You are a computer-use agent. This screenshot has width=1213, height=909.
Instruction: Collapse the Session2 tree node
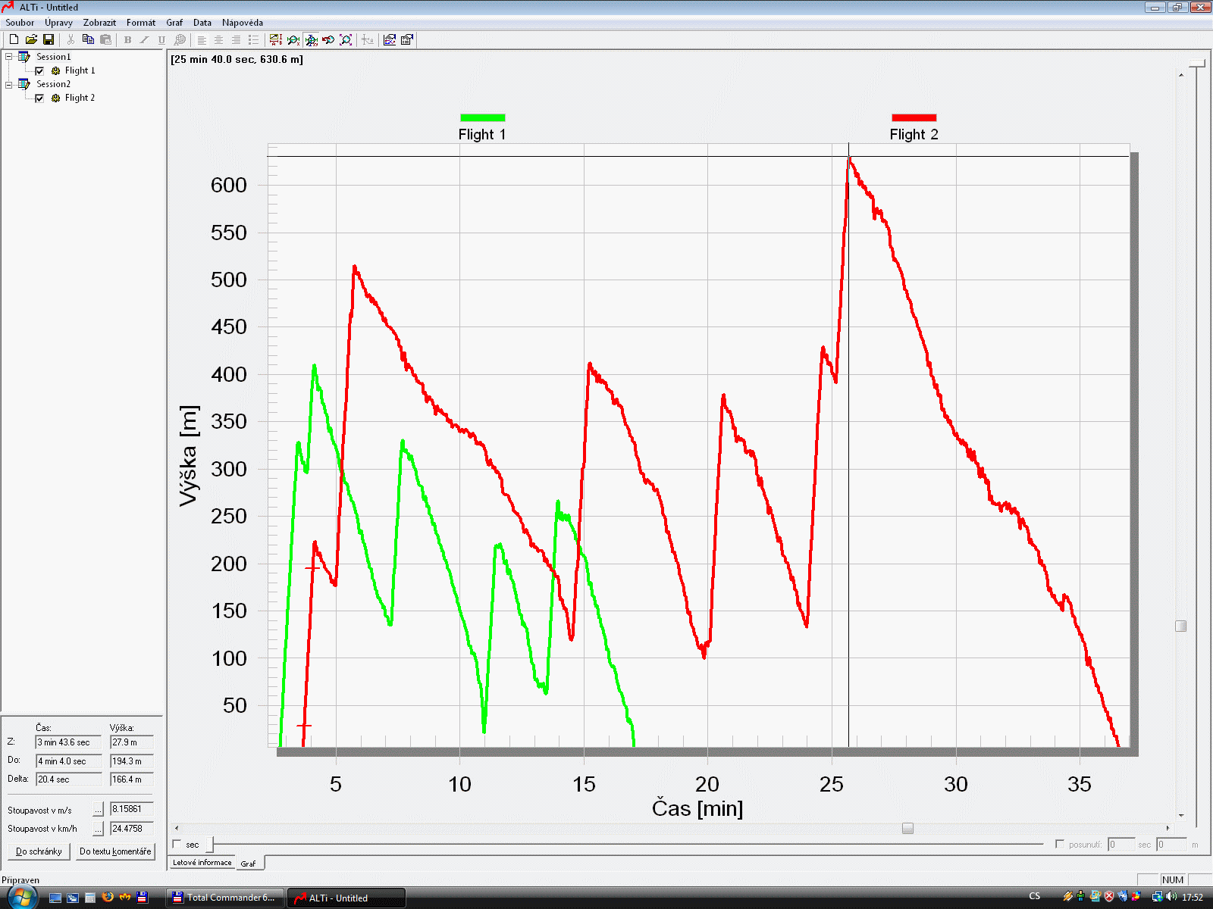coord(9,84)
